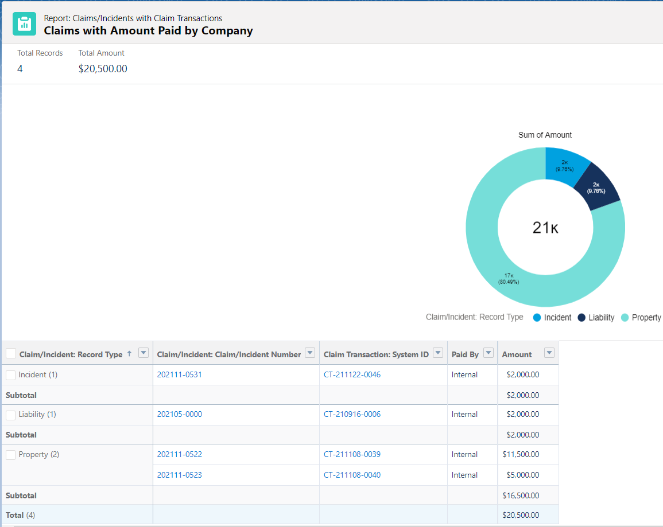Screen dimensions: 663x527
Task: Click the report icon beside the title
Action: click(x=24, y=24)
